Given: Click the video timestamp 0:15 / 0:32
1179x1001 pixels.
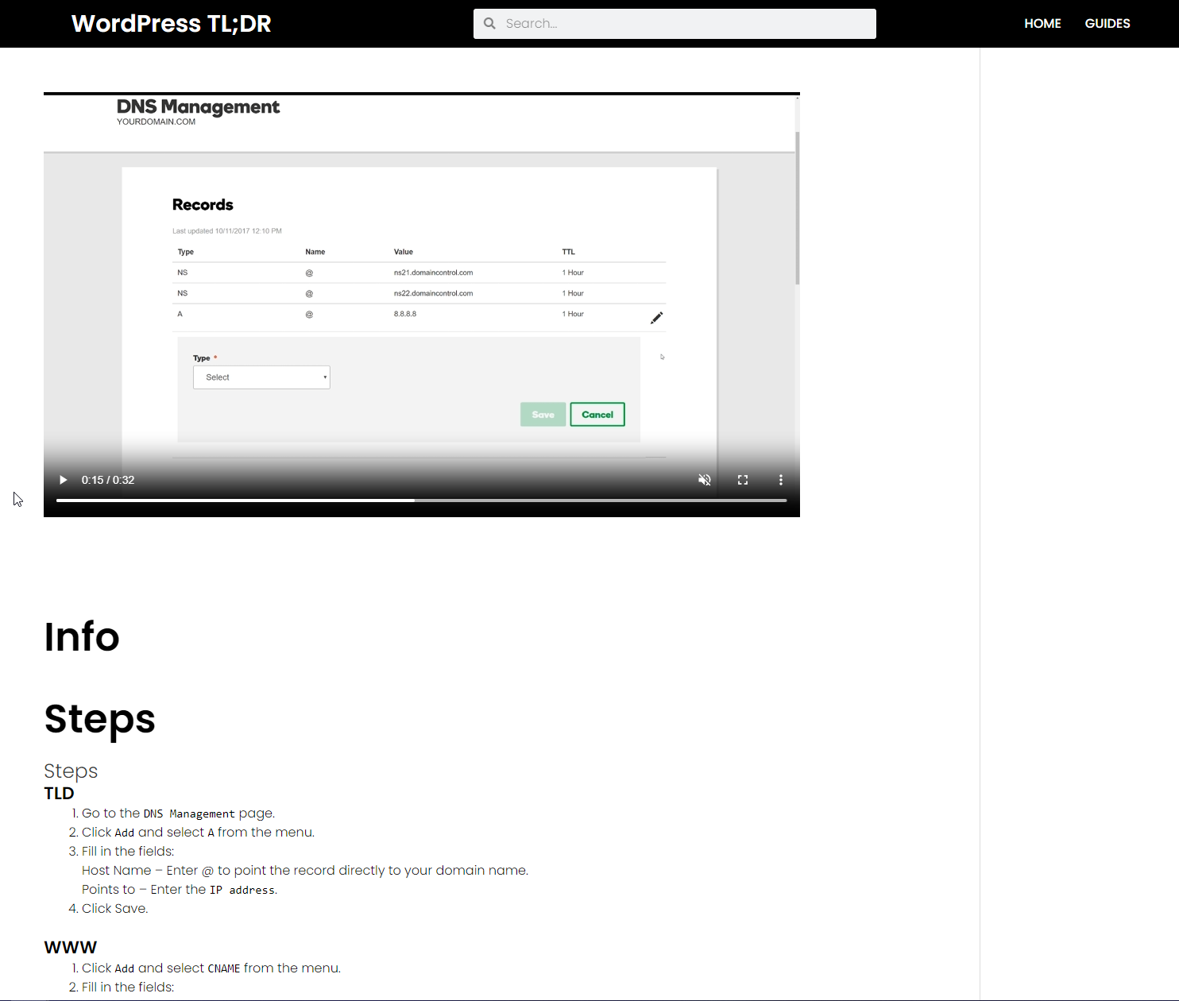Looking at the screenshot, I should point(108,480).
